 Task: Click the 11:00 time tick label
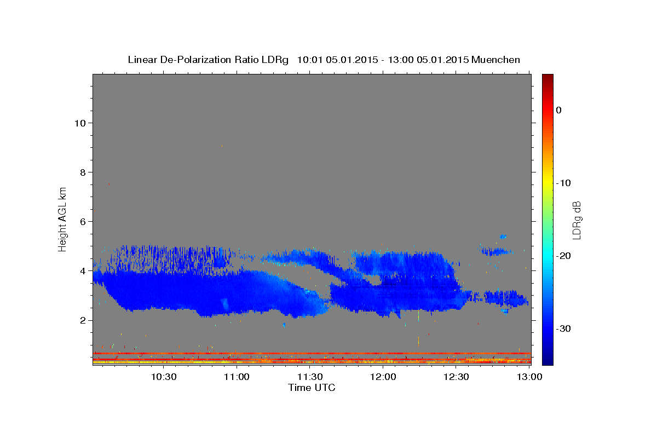pyautogui.click(x=237, y=377)
